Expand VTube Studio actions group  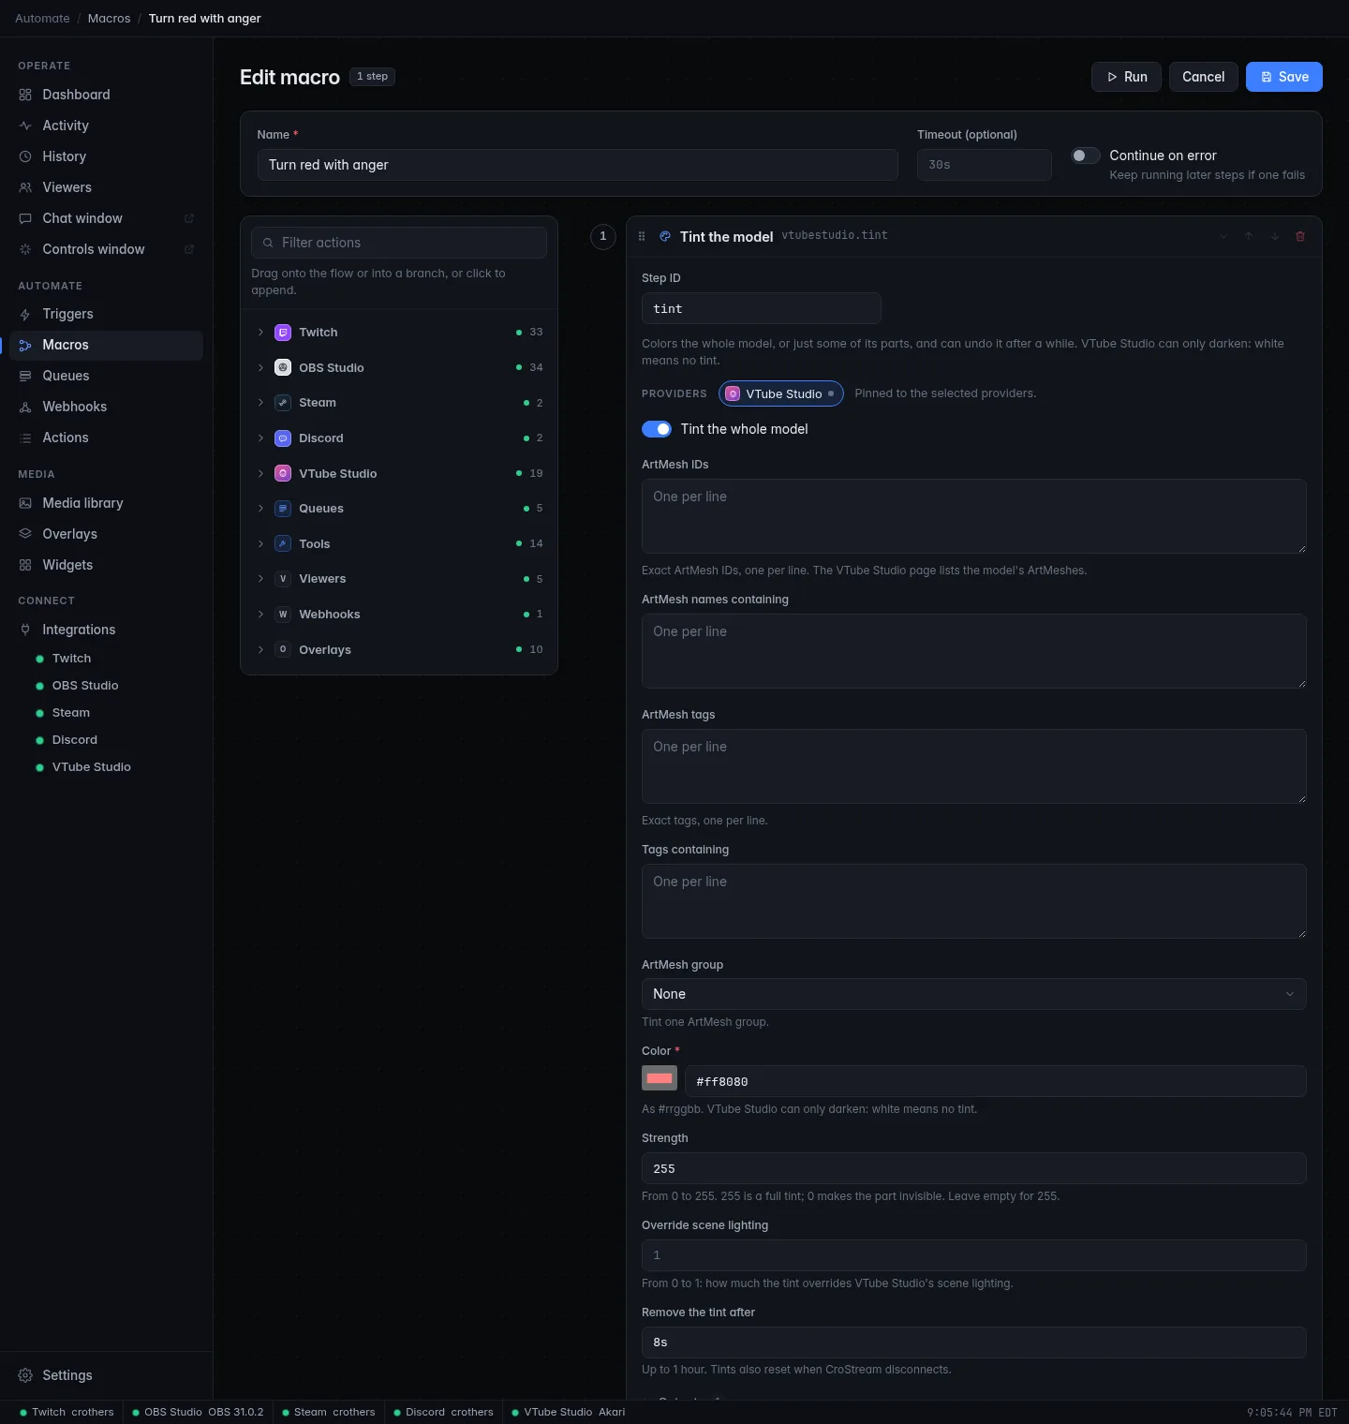point(399,473)
